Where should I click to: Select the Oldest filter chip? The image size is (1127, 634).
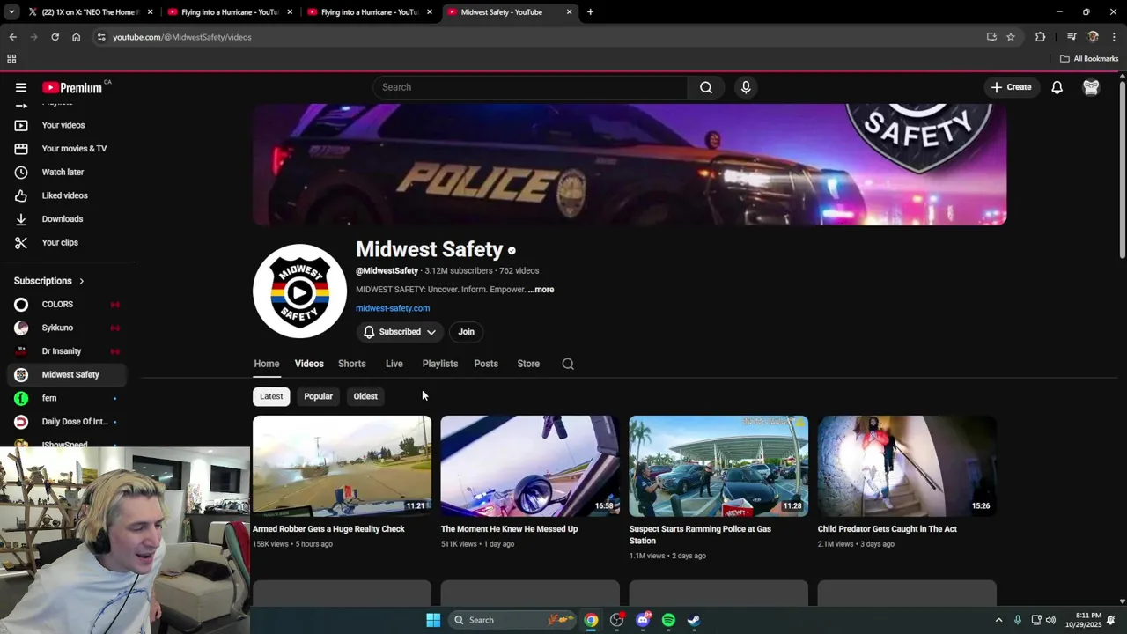365,396
